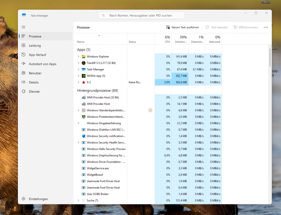Screen dimensions: 281x215
Task: Open the Leistung performance graph icon
Action: pyautogui.click(x=24, y=45)
